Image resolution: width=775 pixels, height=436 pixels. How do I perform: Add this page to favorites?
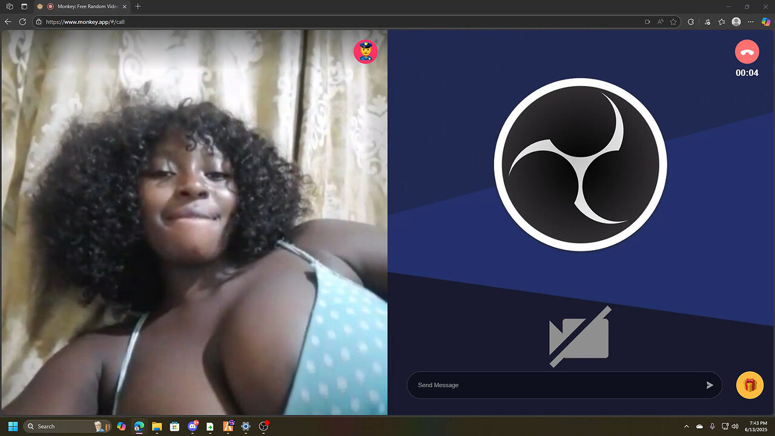(x=673, y=22)
